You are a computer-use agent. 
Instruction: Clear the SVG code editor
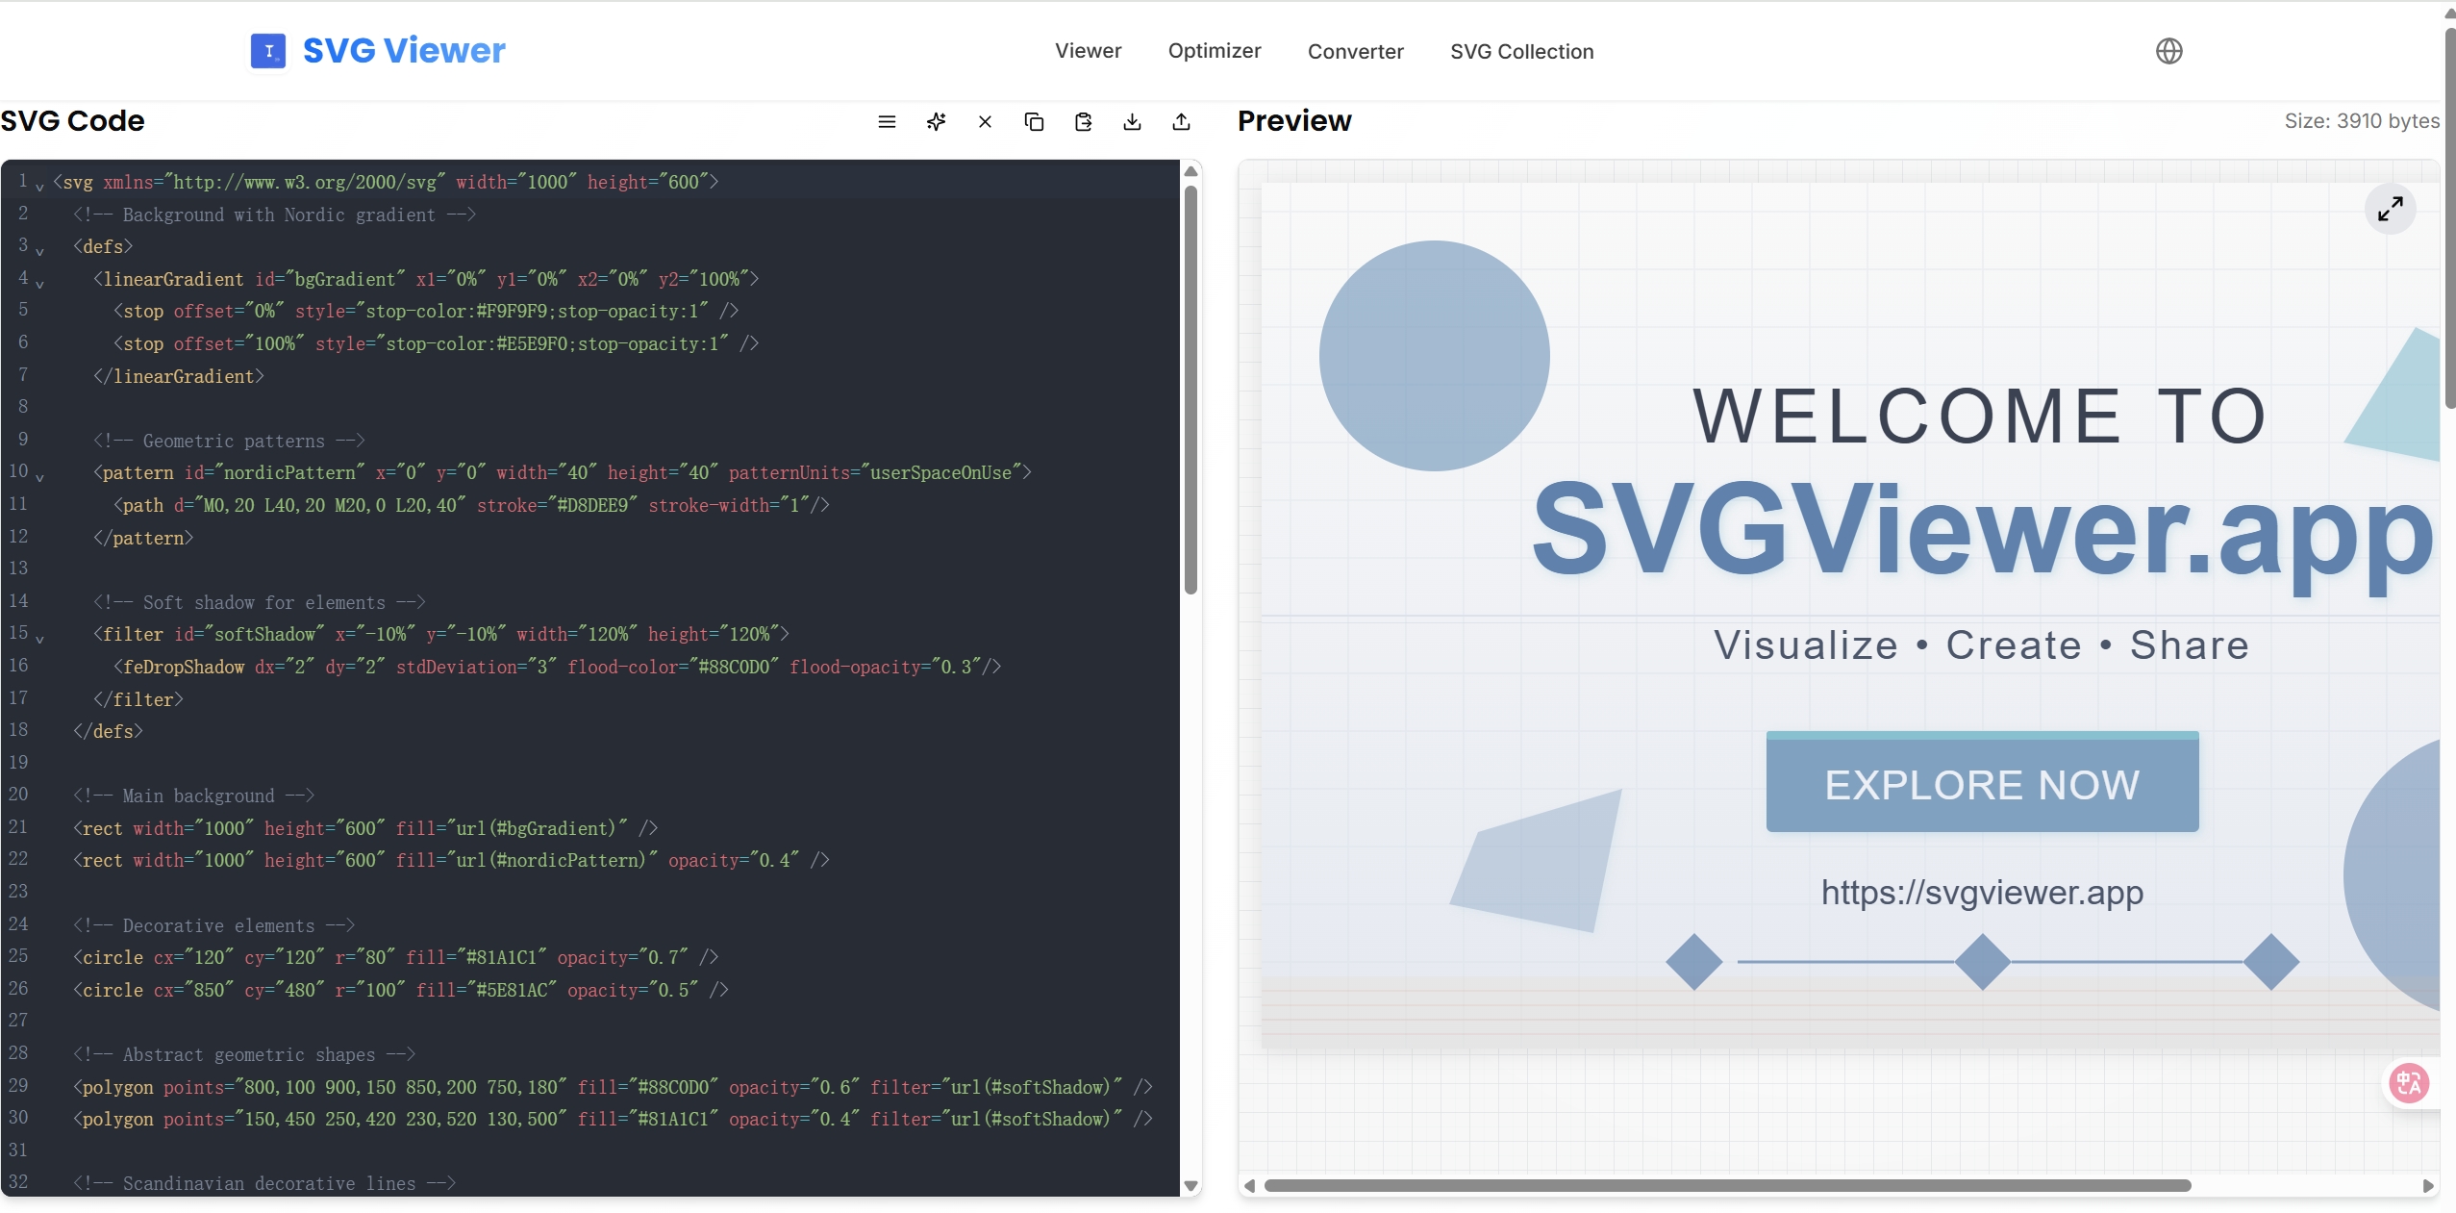click(984, 121)
